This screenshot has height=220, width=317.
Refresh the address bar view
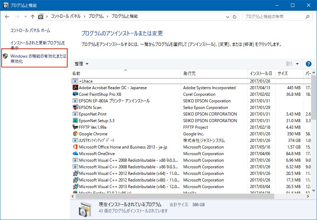[x=235, y=17]
